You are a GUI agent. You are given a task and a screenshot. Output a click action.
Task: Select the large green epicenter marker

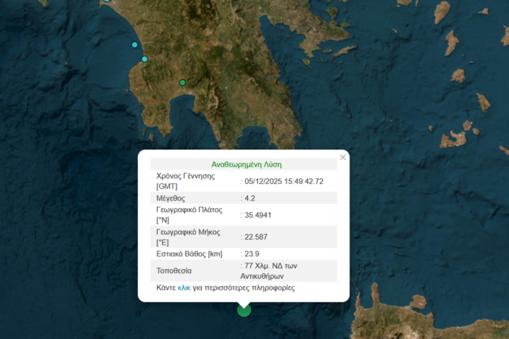click(x=243, y=310)
